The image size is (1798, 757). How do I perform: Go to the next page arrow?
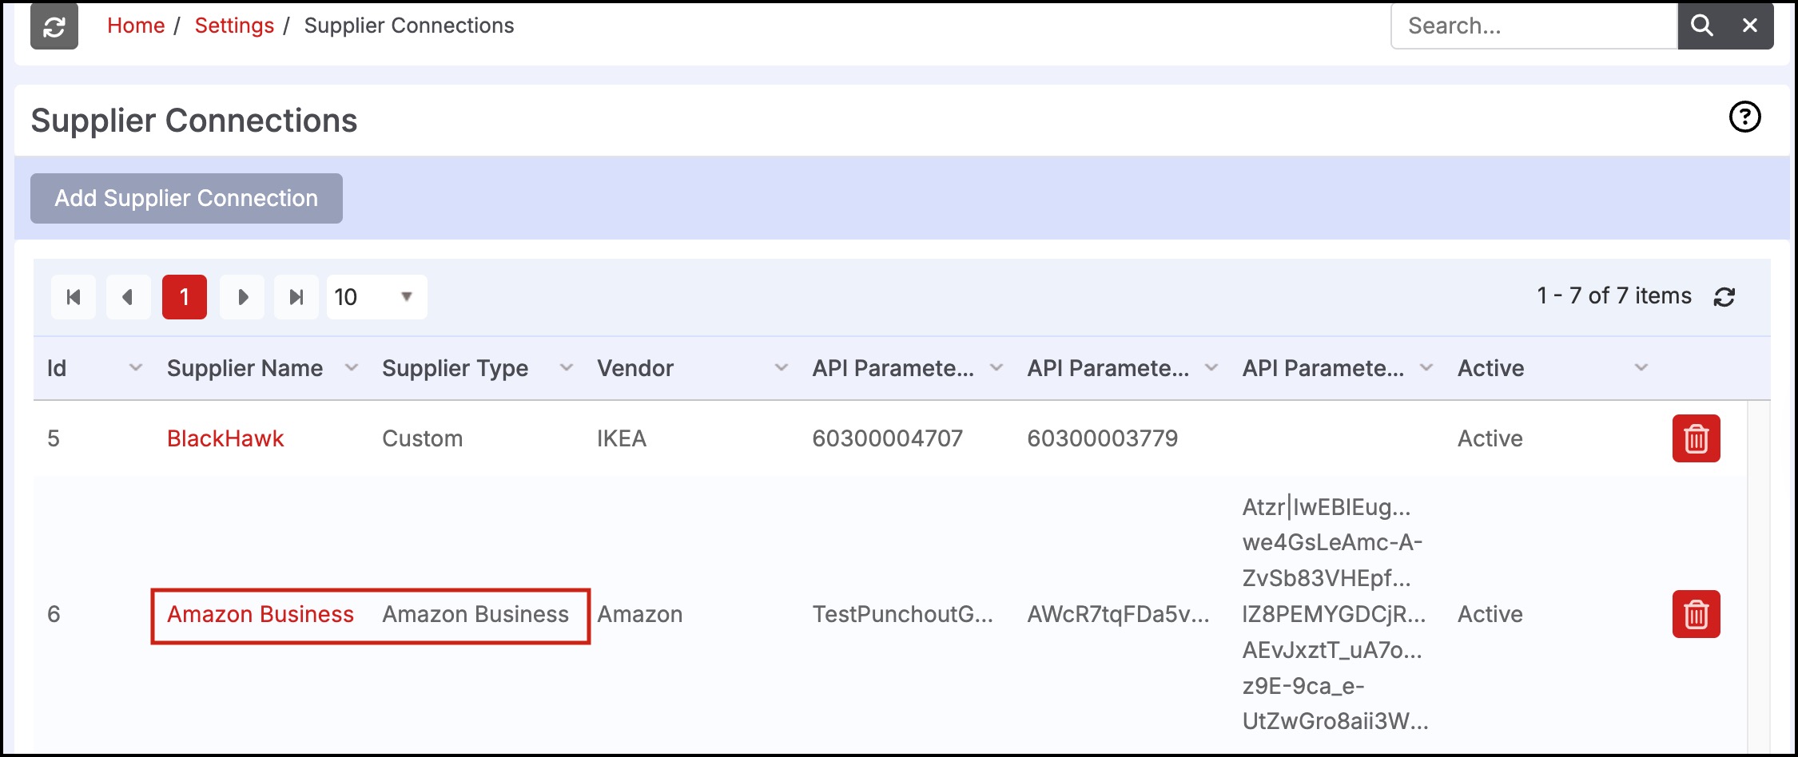(x=242, y=297)
